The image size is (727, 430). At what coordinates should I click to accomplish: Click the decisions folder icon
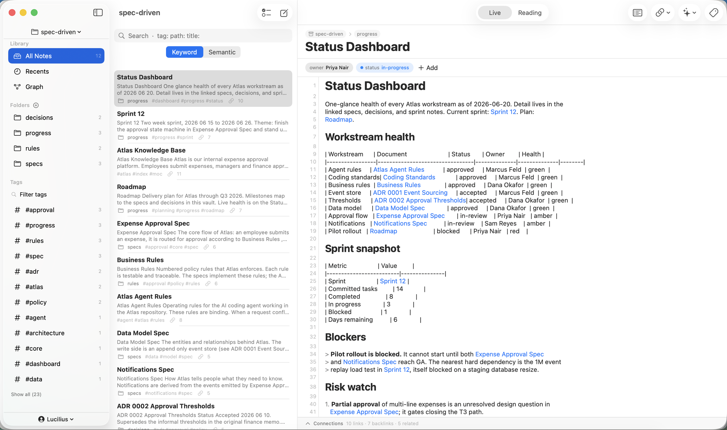(18, 117)
